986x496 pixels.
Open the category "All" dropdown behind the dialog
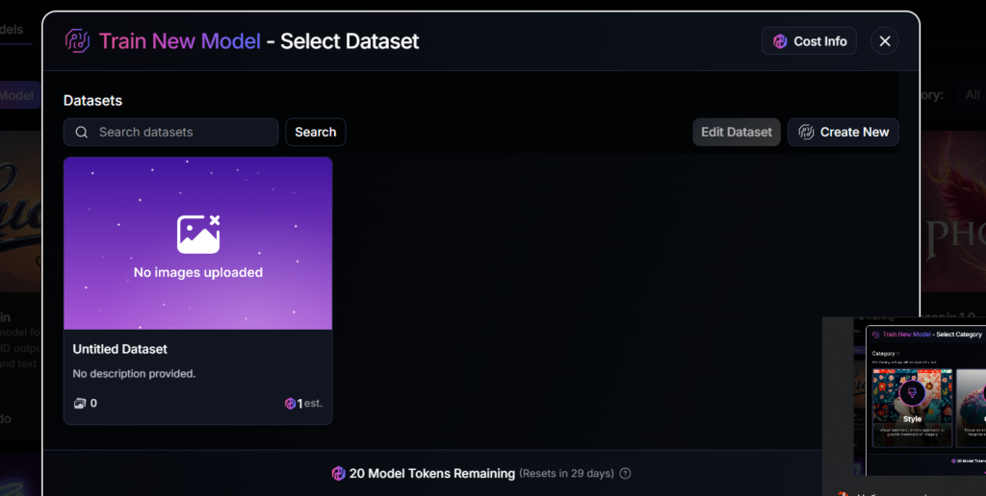973,95
